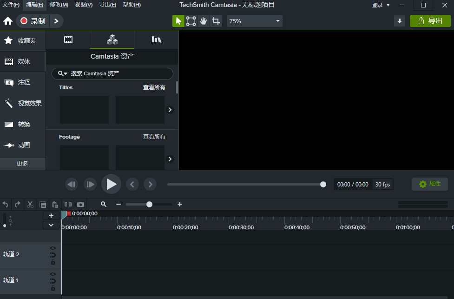454x299 pixels.
Task: Undo the last action
Action: coord(5,205)
